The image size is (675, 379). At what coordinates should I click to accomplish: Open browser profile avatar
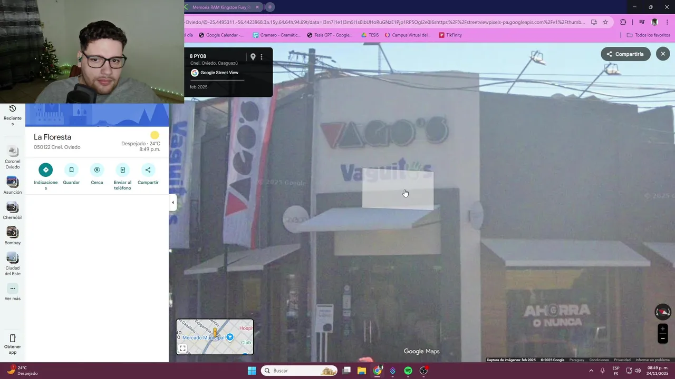pyautogui.click(x=654, y=22)
